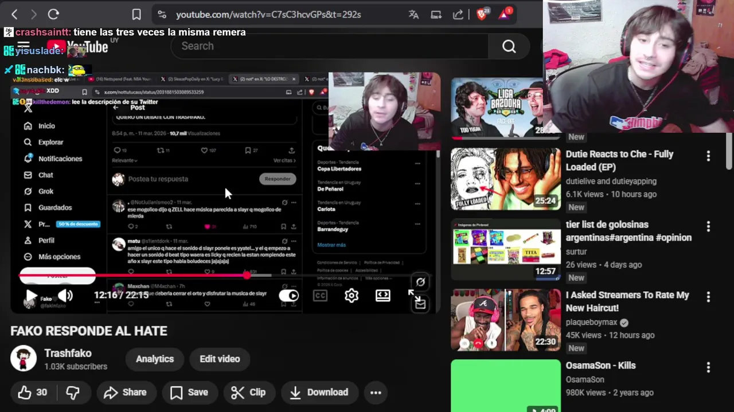Image resolution: width=734 pixels, height=412 pixels.
Task: Go to YouTube home via the logo
Action: (77, 47)
